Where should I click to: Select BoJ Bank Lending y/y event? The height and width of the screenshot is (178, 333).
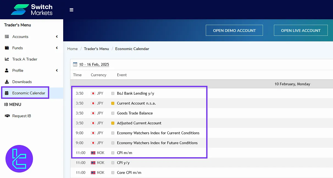136,93
